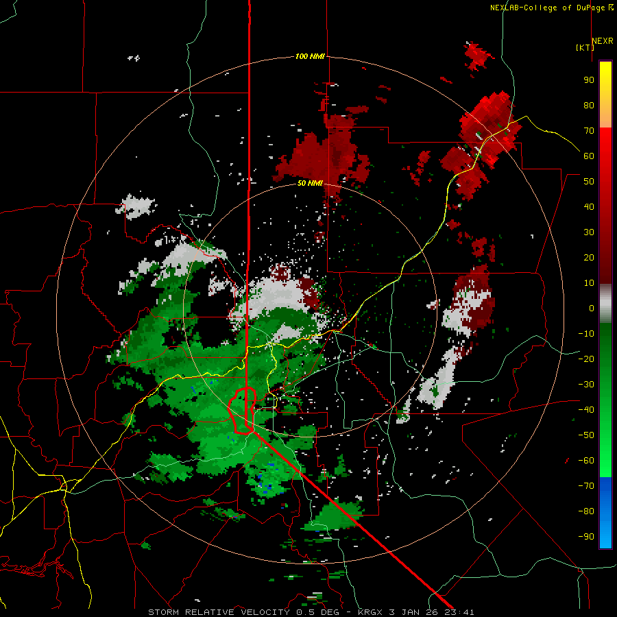Select the 100 NMI range ring label
The image size is (617, 617).
click(x=310, y=56)
